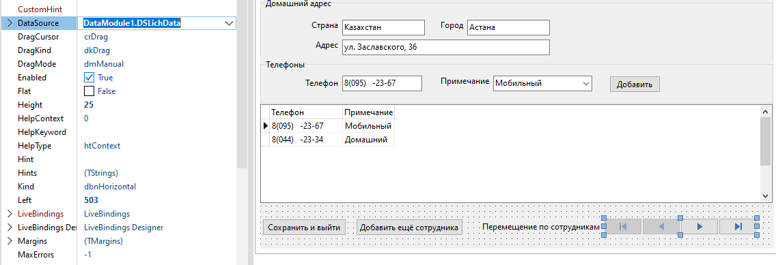Click the Next record navigator button
The width and height of the screenshot is (776, 265).
699,226
